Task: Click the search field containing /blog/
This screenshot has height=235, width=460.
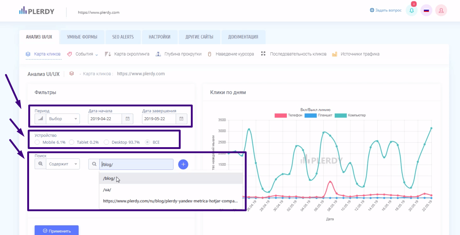Action: click(x=136, y=164)
